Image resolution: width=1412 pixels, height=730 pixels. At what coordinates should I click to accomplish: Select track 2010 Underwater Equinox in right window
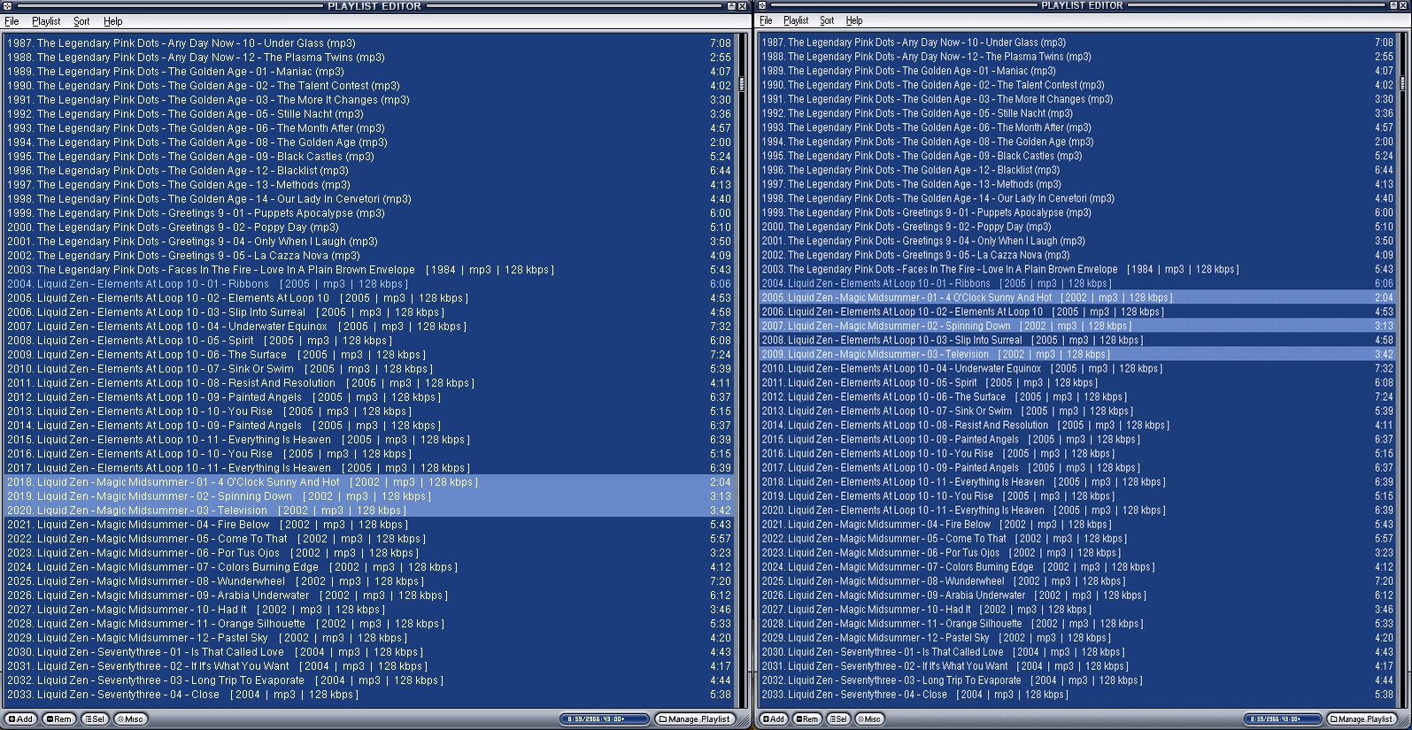click(x=1077, y=368)
